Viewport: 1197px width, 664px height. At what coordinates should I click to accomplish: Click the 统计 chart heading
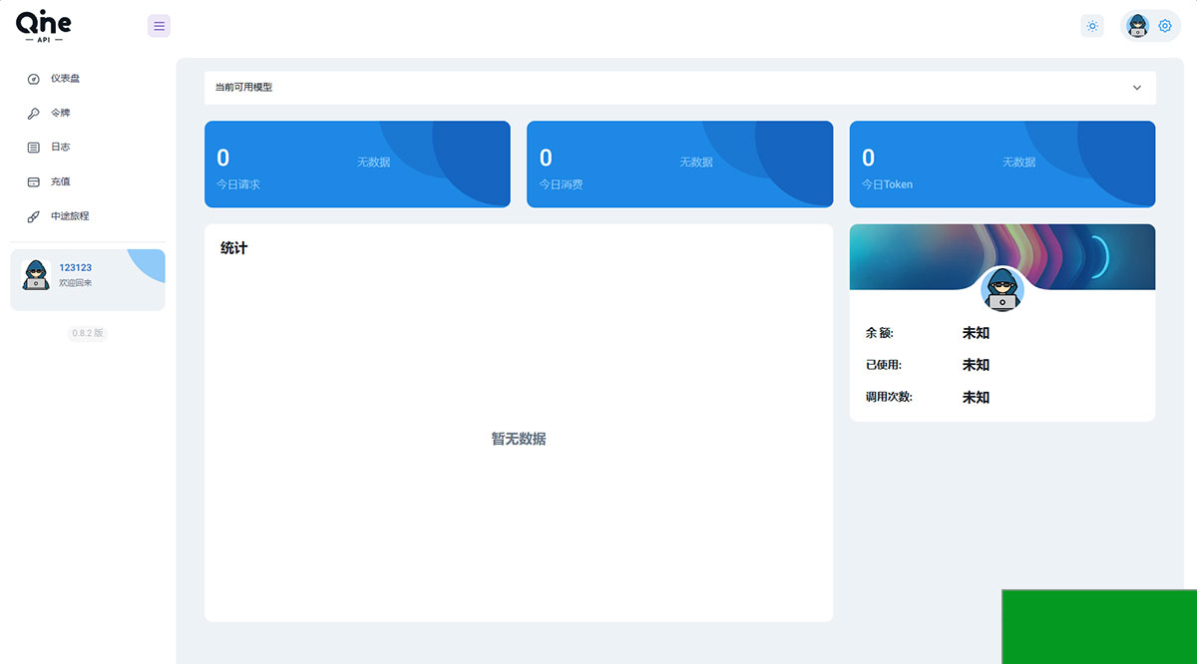pyautogui.click(x=233, y=248)
